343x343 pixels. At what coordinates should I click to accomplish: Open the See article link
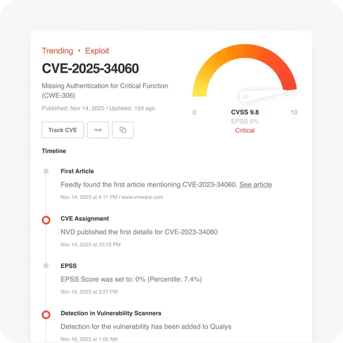[256, 184]
